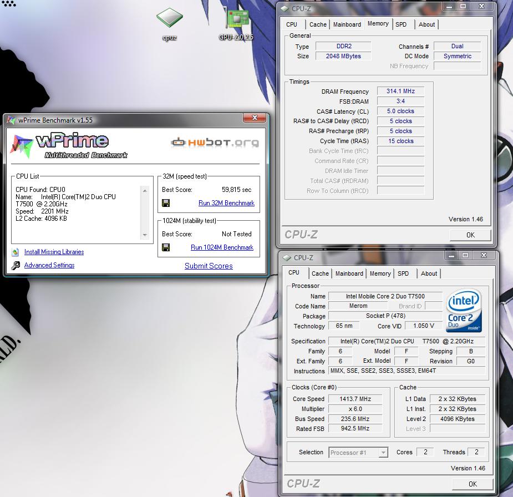This screenshot has height=497, width=513.
Task: Click Package field Socket P (478)
Action: pyautogui.click(x=385, y=316)
